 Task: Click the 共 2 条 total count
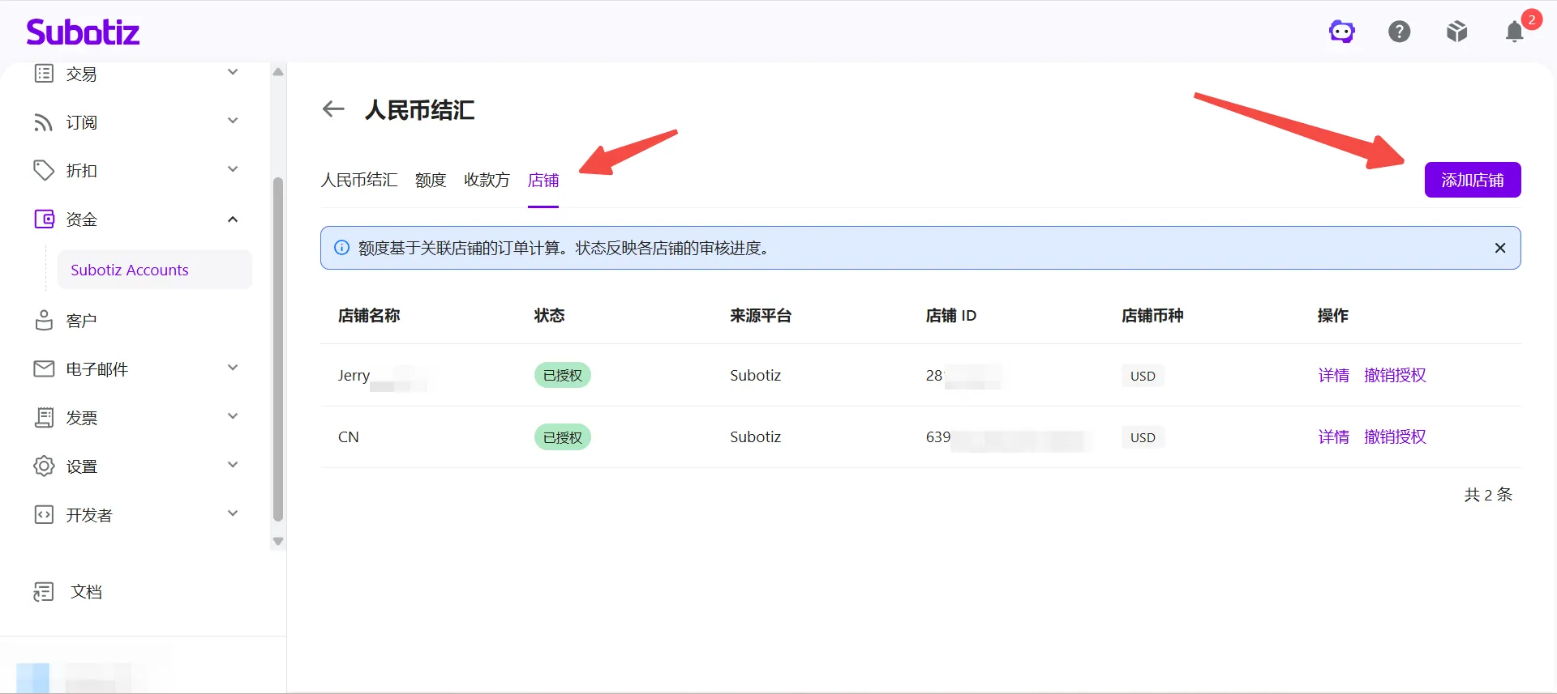tap(1489, 495)
